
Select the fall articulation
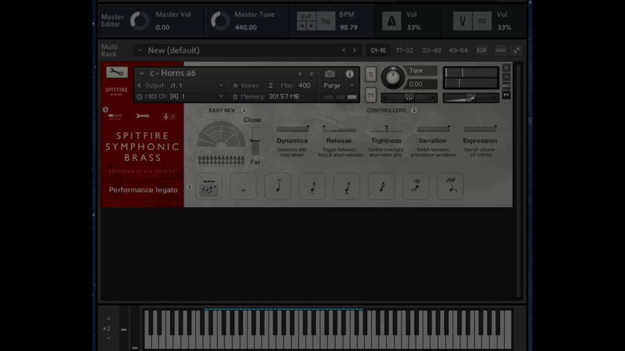[x=450, y=186]
